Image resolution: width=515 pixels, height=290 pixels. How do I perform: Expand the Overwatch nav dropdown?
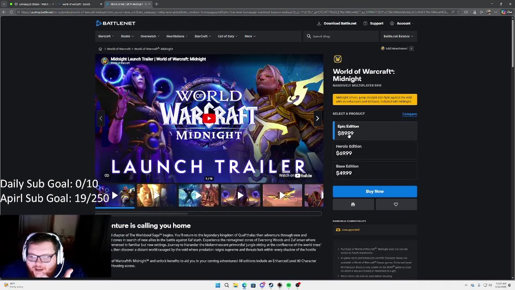[x=150, y=36]
